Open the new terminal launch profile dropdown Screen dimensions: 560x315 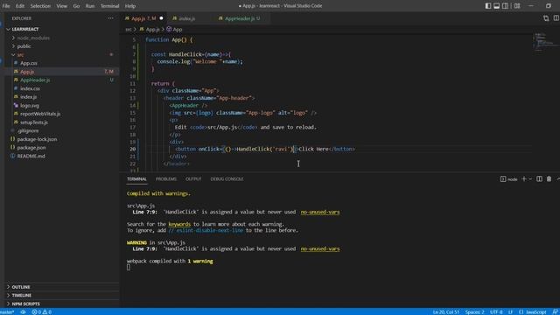point(530,178)
